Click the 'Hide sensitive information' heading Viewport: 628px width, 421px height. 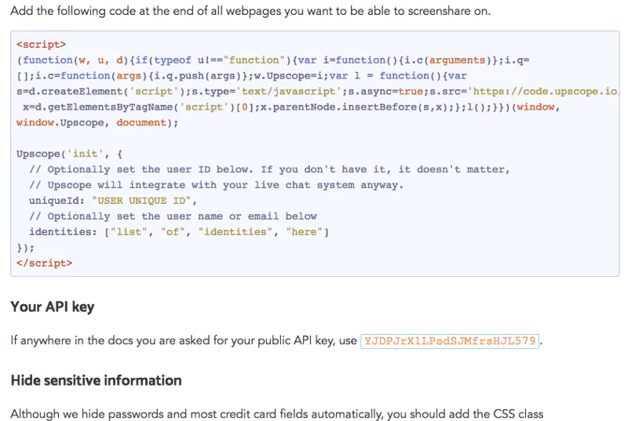pyautogui.click(x=96, y=380)
